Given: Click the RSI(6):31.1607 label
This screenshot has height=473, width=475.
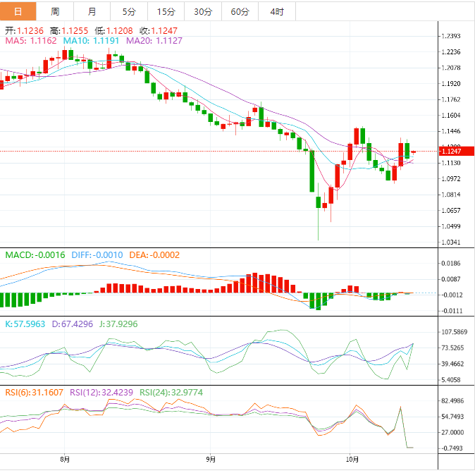Looking at the screenshot, I should pos(35,393).
